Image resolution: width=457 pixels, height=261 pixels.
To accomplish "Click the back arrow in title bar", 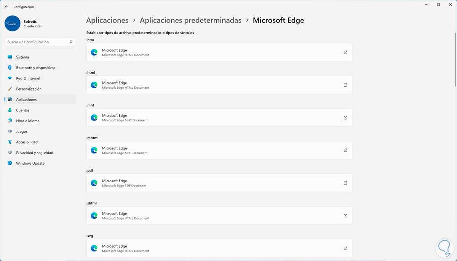I will click(6, 7).
